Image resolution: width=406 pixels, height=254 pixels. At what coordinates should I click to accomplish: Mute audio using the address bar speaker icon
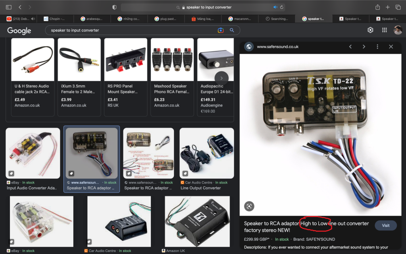click(x=275, y=7)
